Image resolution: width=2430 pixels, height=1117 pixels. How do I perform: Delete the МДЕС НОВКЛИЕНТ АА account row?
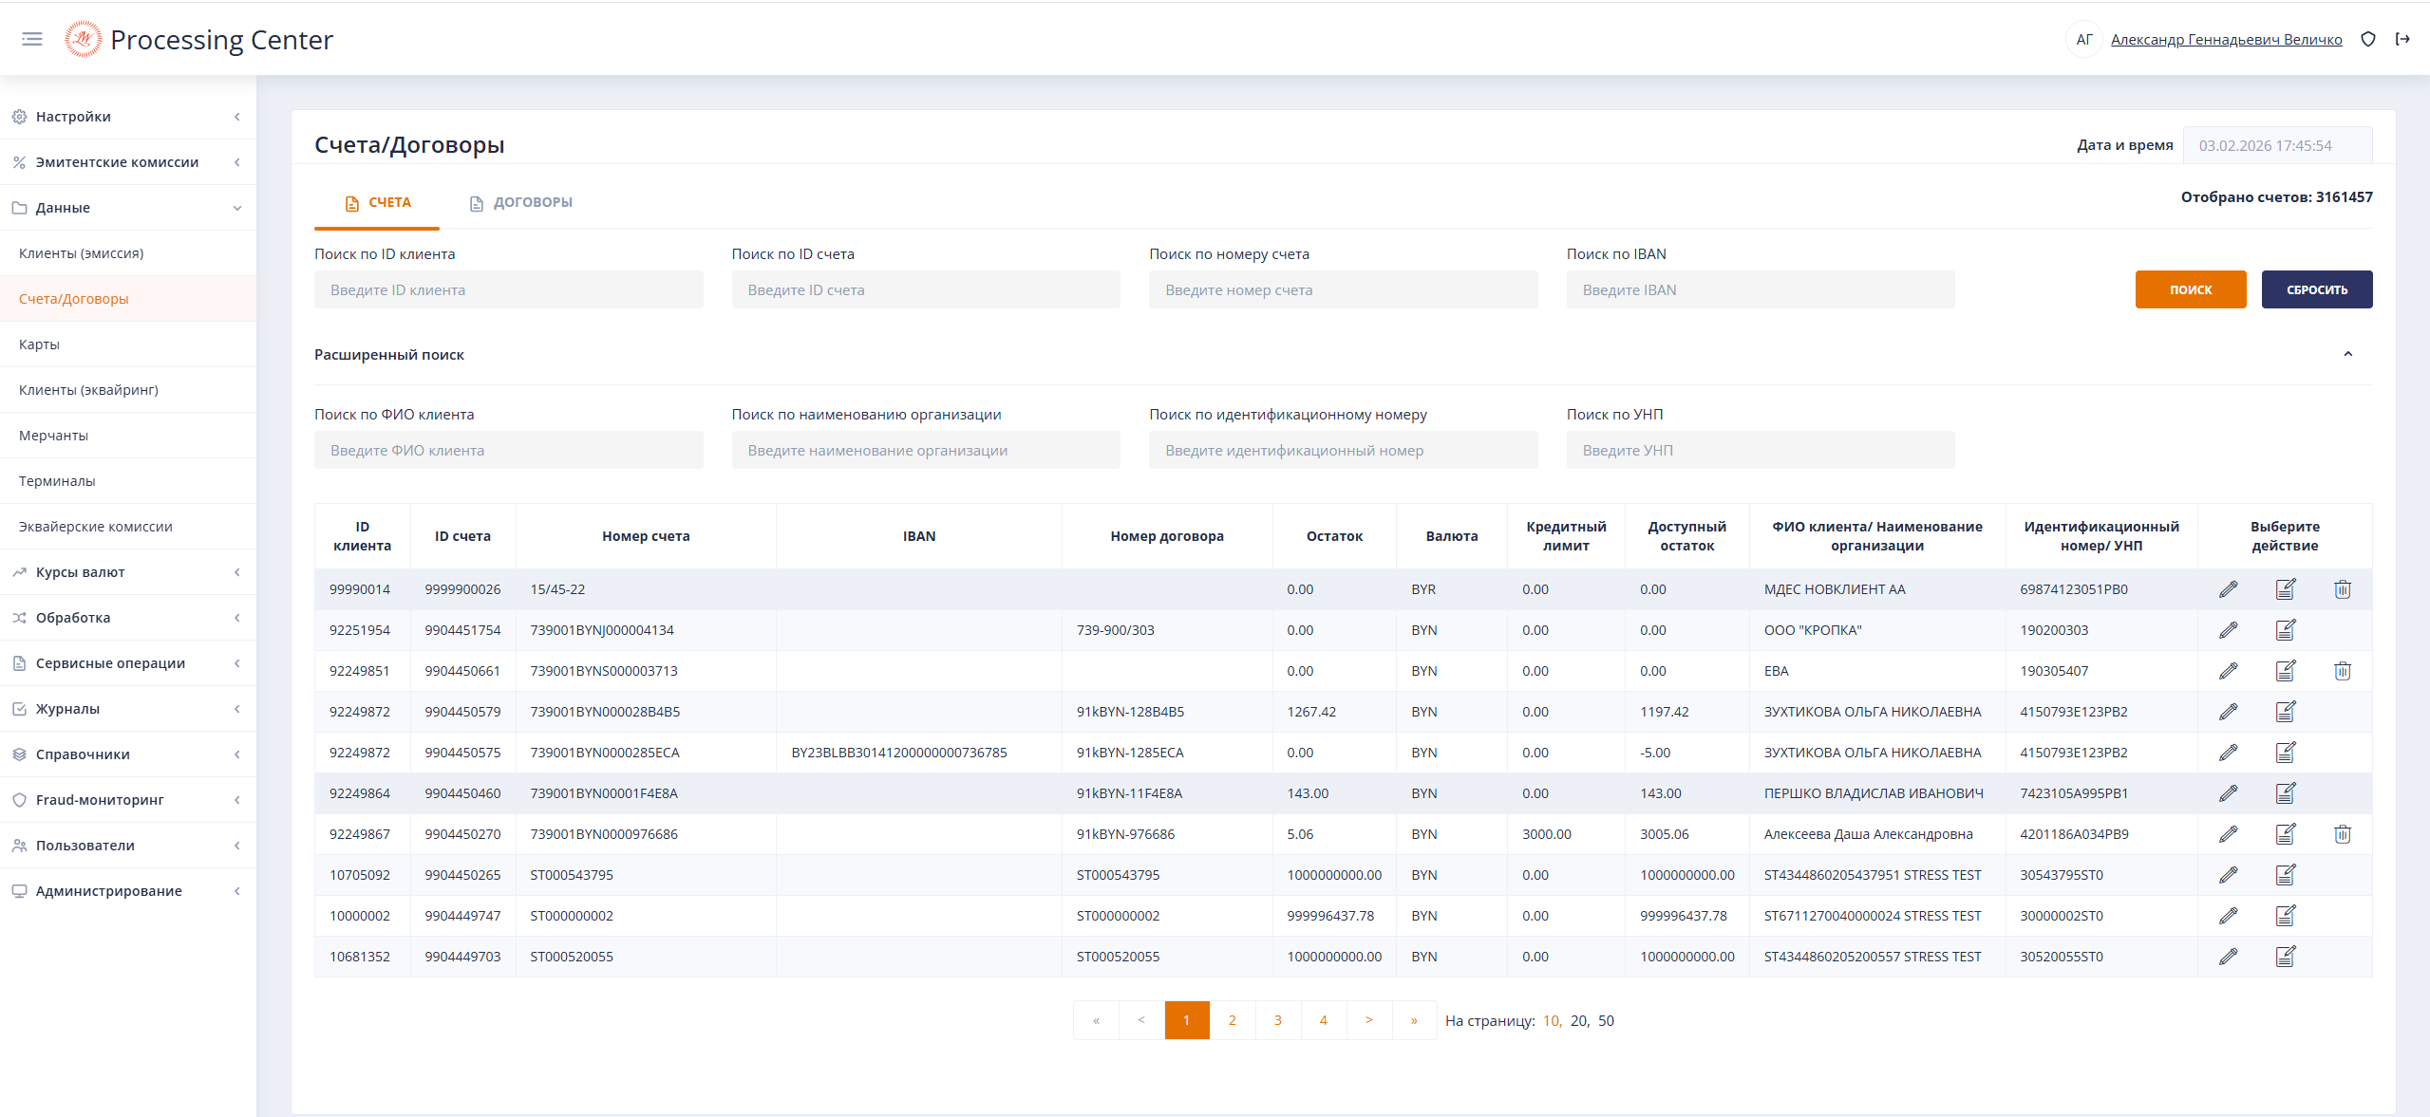(x=2342, y=589)
